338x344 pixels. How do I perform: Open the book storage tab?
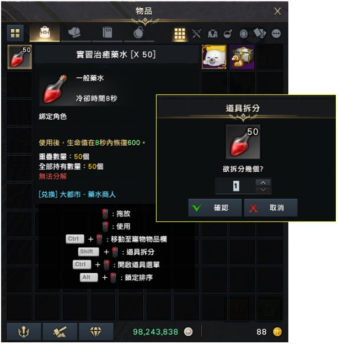108,33
